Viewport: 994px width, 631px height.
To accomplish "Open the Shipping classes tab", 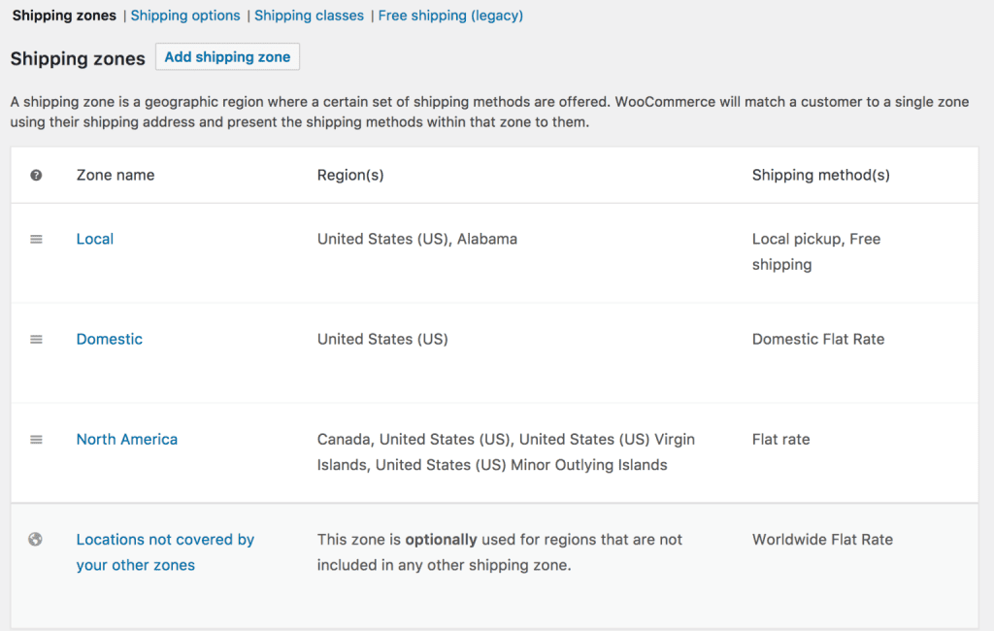I will coord(309,16).
